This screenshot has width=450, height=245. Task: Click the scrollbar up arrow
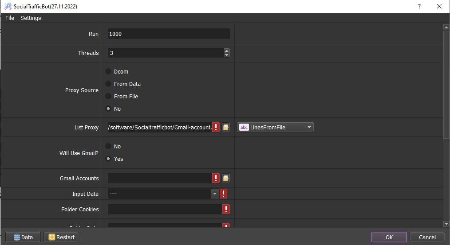(446, 27)
